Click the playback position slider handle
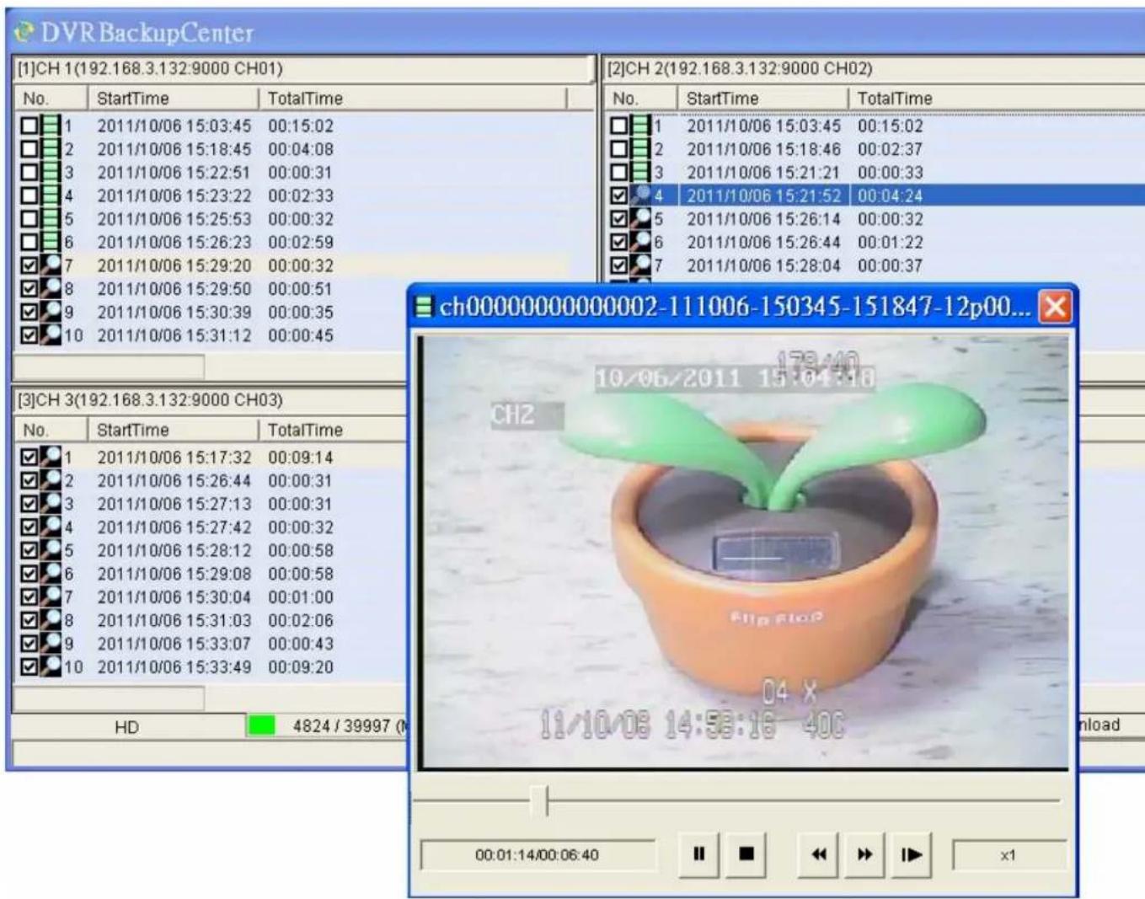This screenshot has width=1145, height=899. point(540,800)
